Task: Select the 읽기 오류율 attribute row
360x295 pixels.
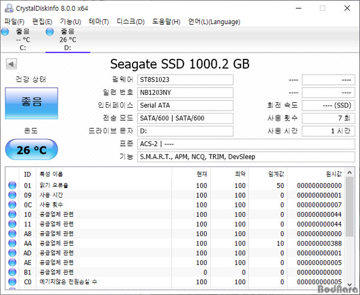Action: tap(175, 185)
